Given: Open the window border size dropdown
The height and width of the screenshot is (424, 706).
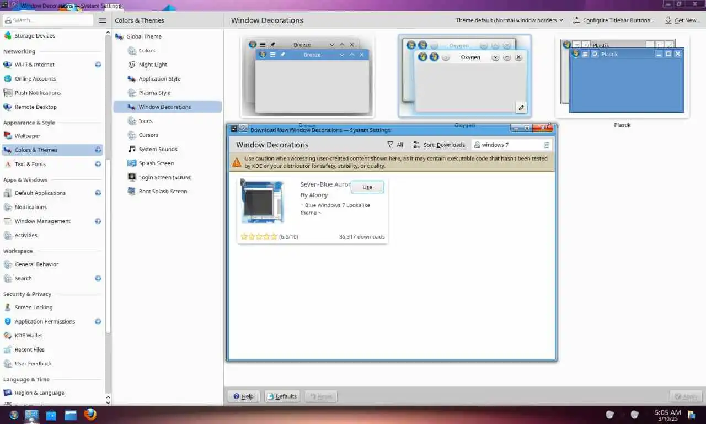Looking at the screenshot, I should [510, 20].
